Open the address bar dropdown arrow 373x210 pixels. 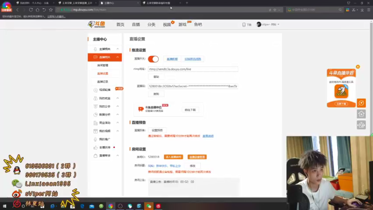coord(279,10)
